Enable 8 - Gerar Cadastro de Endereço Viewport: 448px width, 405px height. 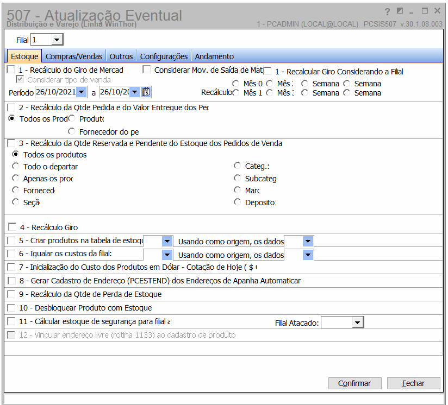[12, 281]
